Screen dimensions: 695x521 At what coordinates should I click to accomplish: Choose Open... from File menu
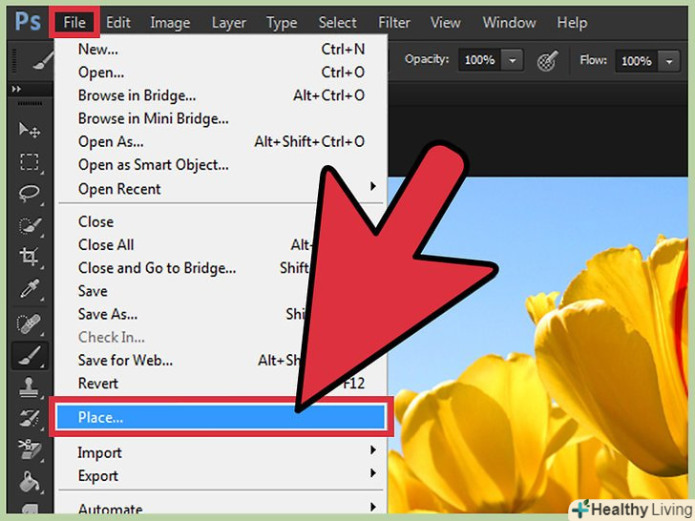221,72
